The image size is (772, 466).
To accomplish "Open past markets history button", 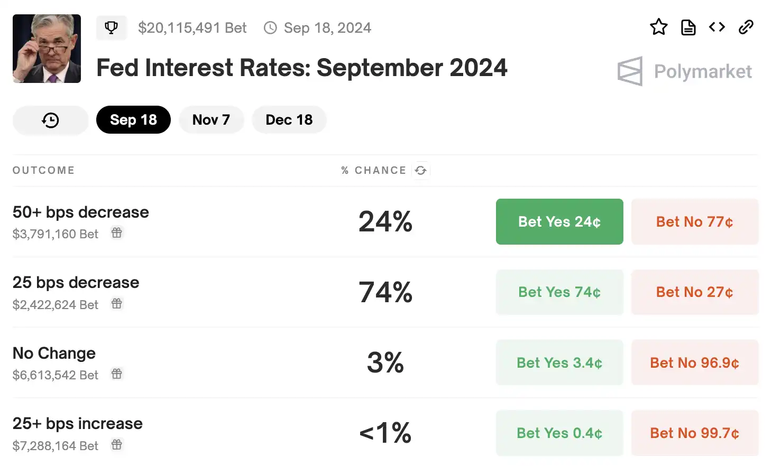I will click(x=50, y=120).
